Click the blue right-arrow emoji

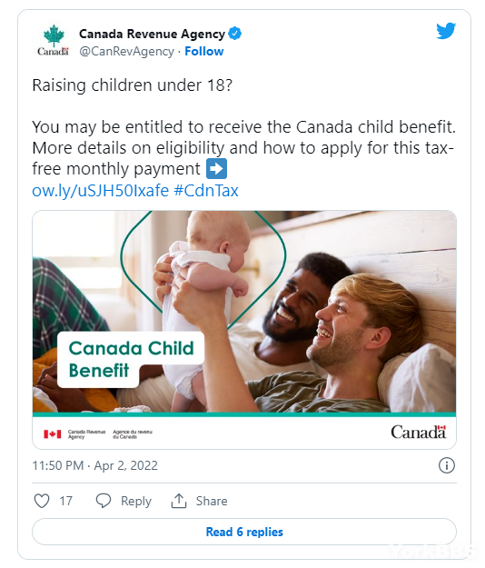coord(216,169)
